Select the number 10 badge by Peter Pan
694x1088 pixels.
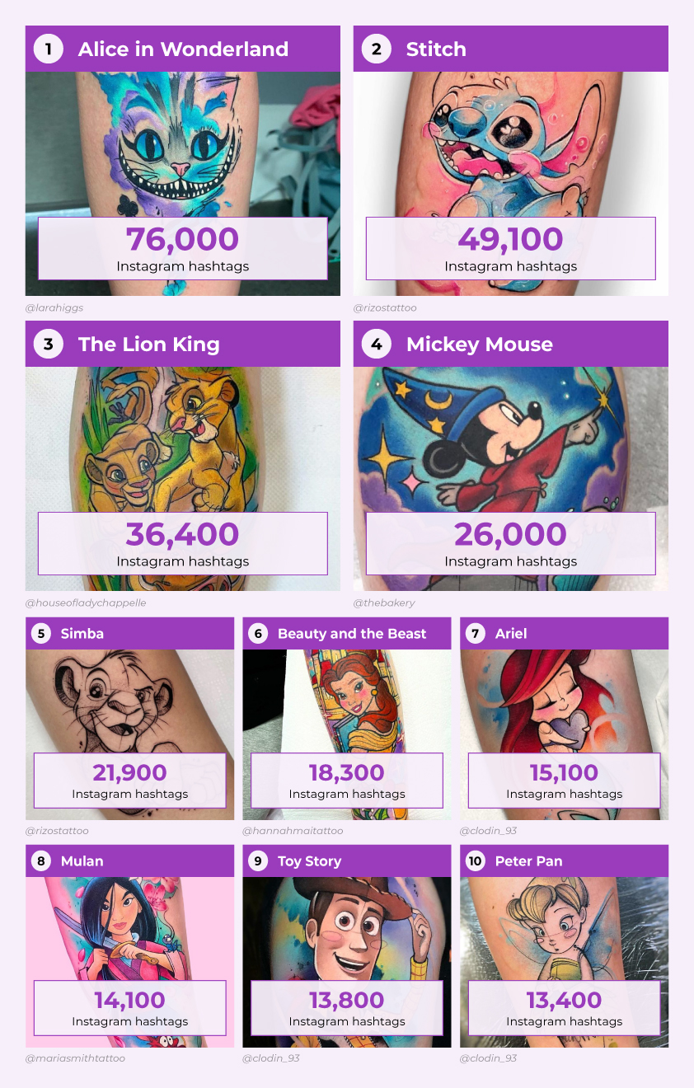(x=476, y=861)
